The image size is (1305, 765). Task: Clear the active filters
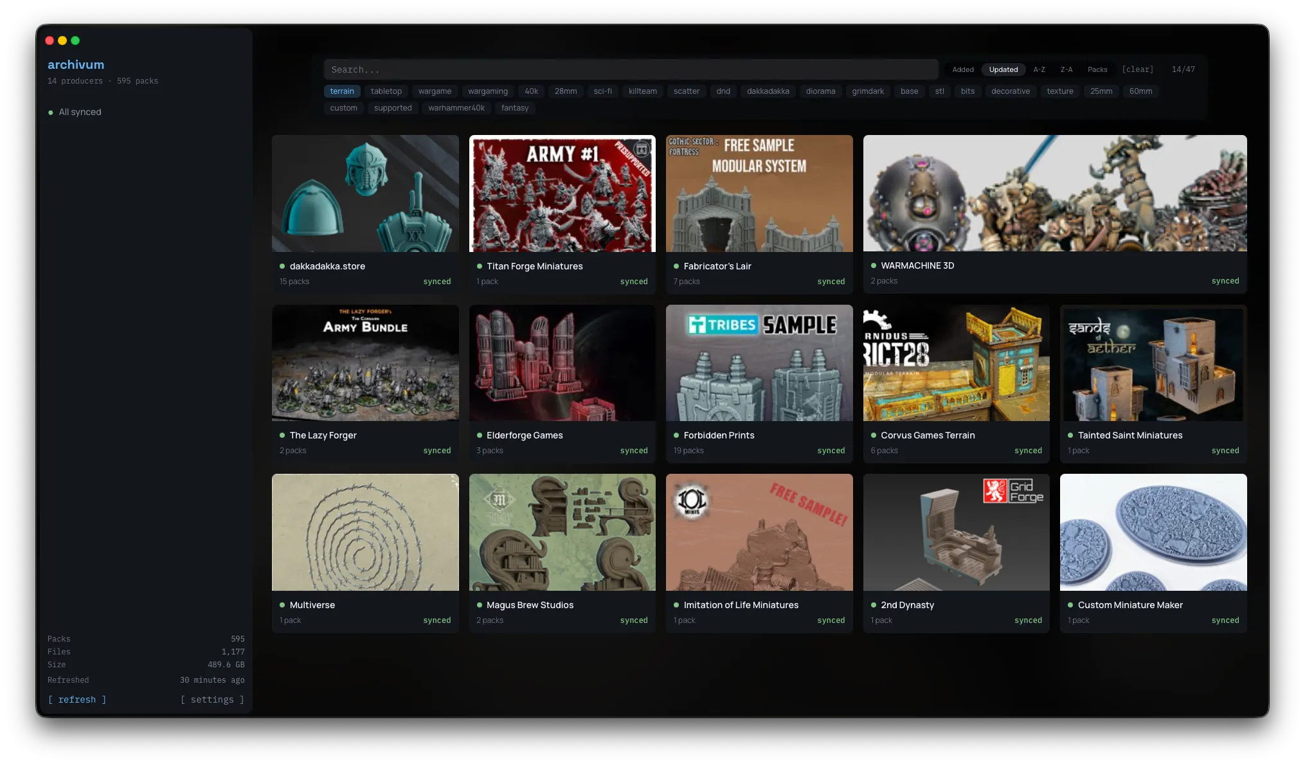click(x=1137, y=69)
